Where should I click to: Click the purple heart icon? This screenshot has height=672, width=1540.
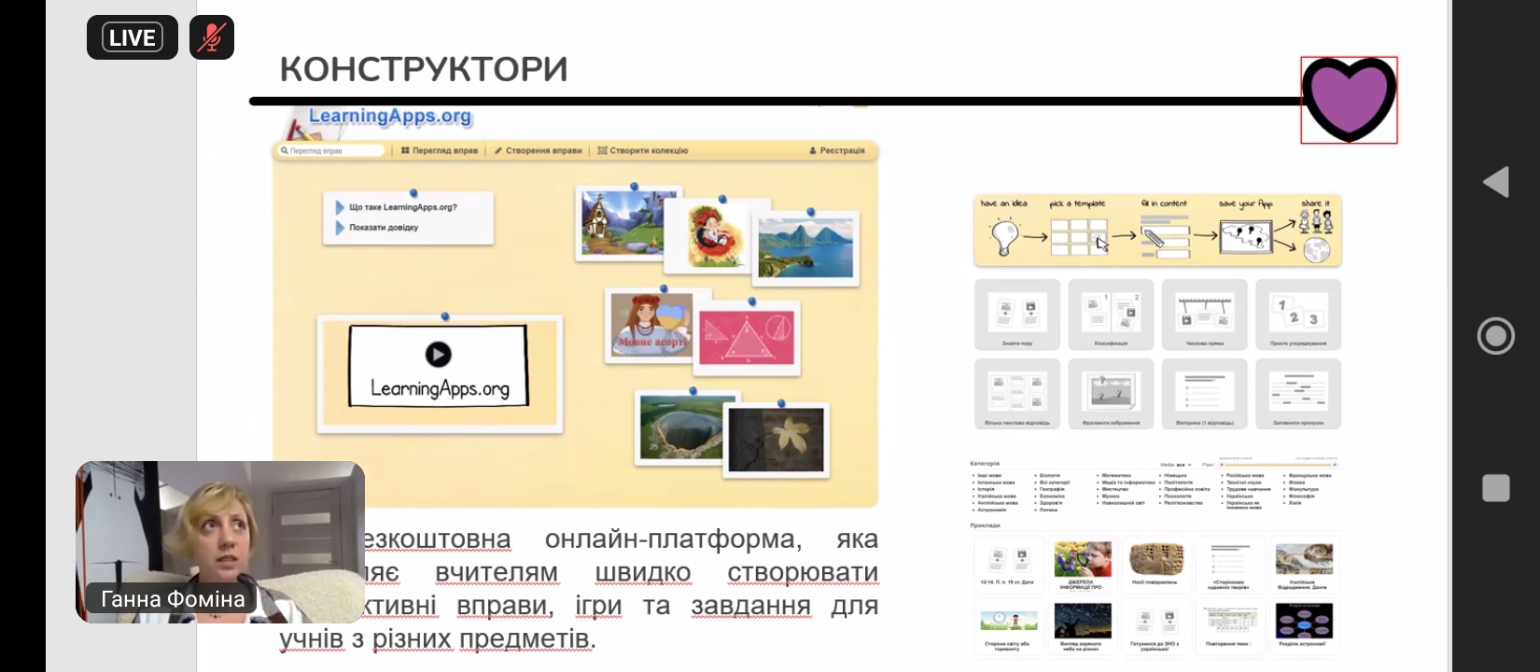tap(1349, 100)
